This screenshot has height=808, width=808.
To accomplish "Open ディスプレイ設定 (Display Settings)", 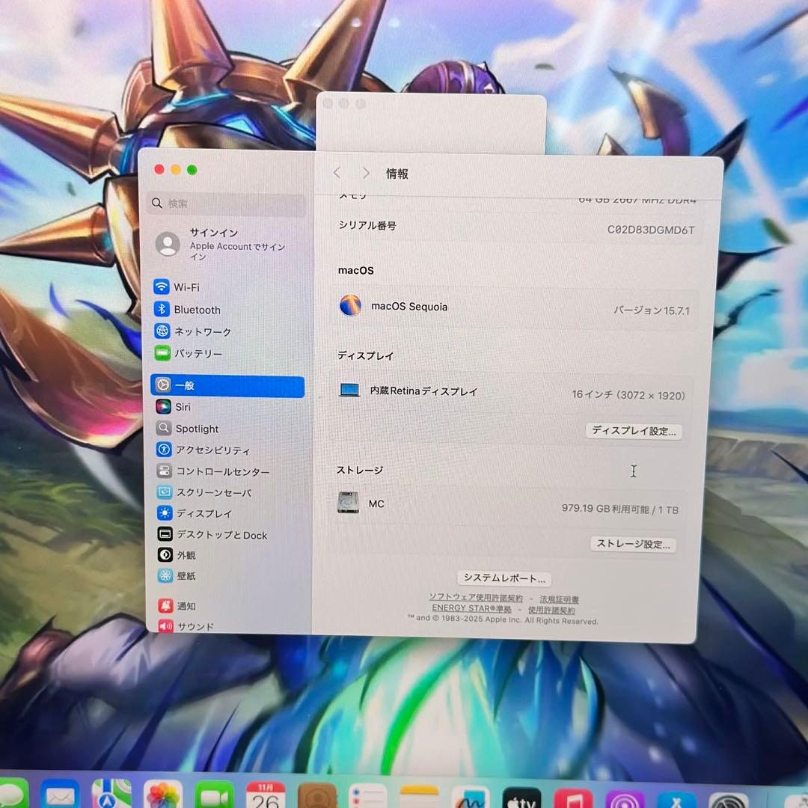I will pyautogui.click(x=633, y=431).
